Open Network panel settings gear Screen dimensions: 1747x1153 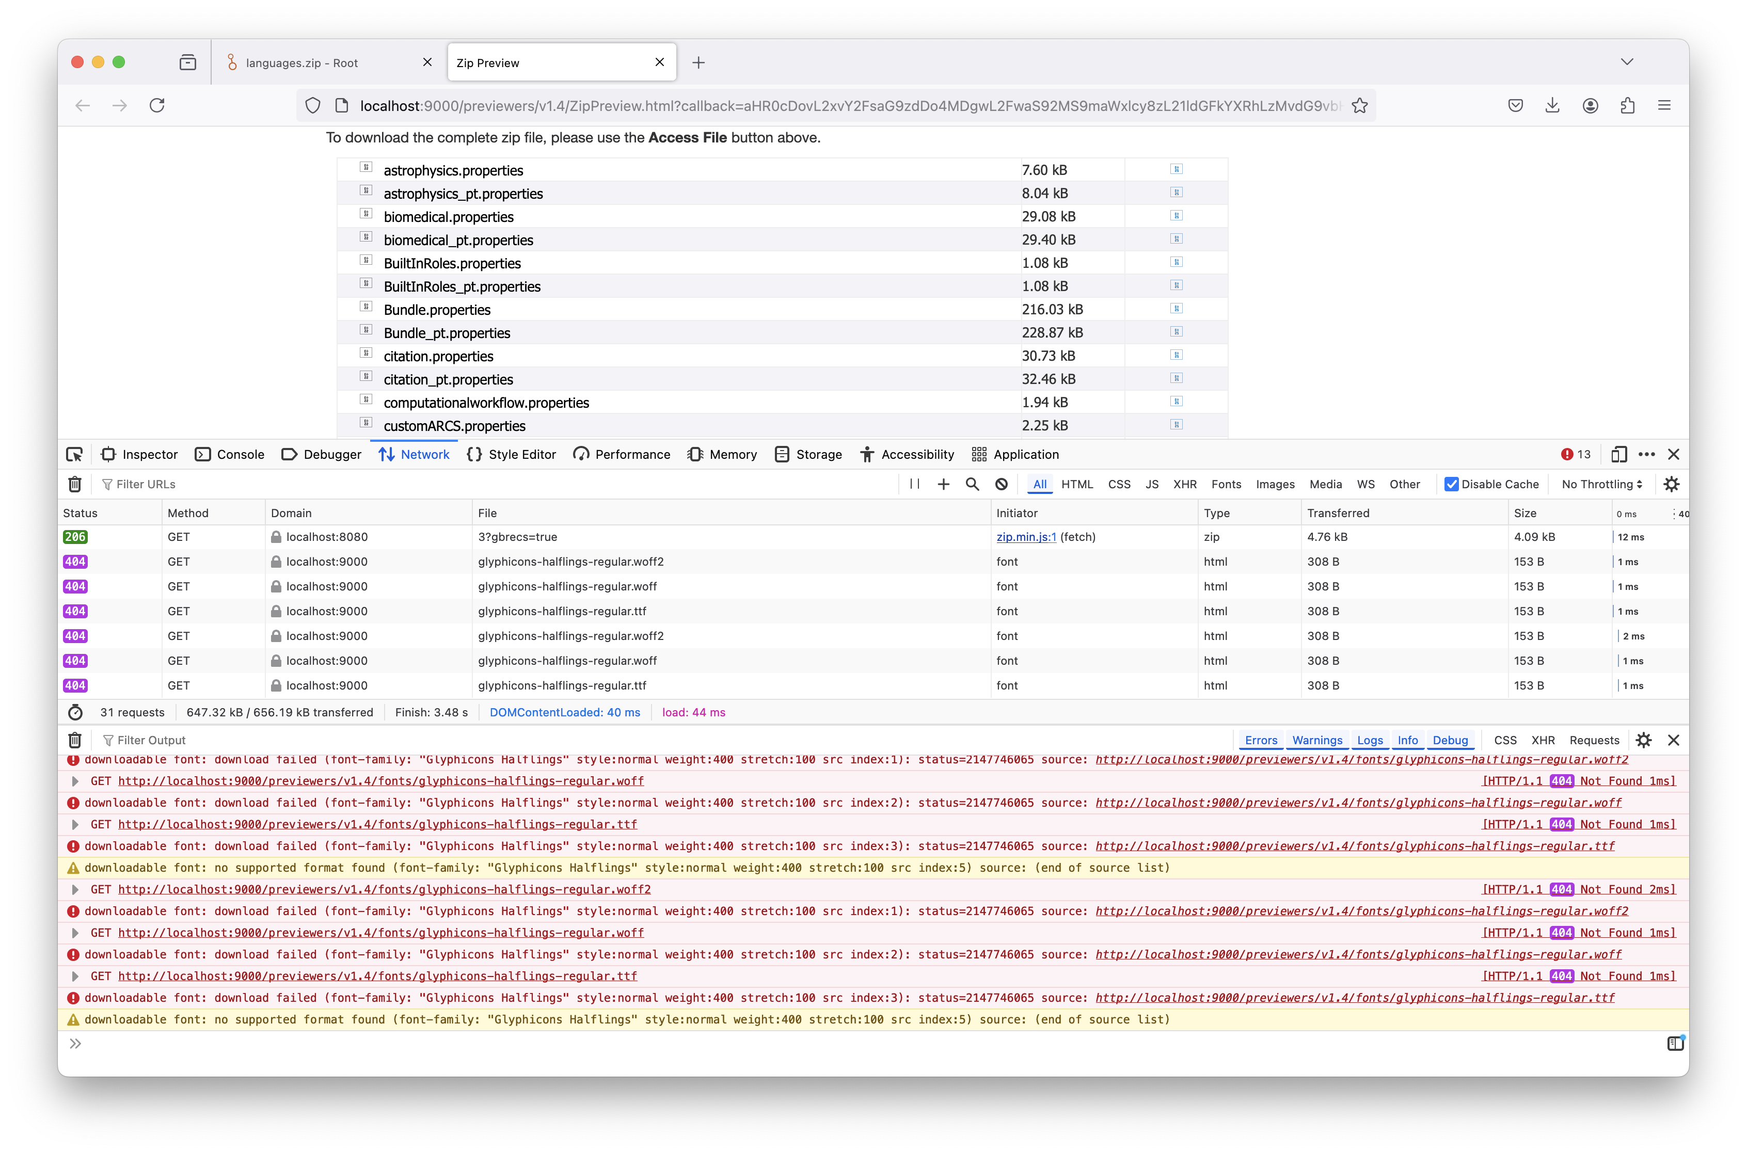tap(1671, 484)
